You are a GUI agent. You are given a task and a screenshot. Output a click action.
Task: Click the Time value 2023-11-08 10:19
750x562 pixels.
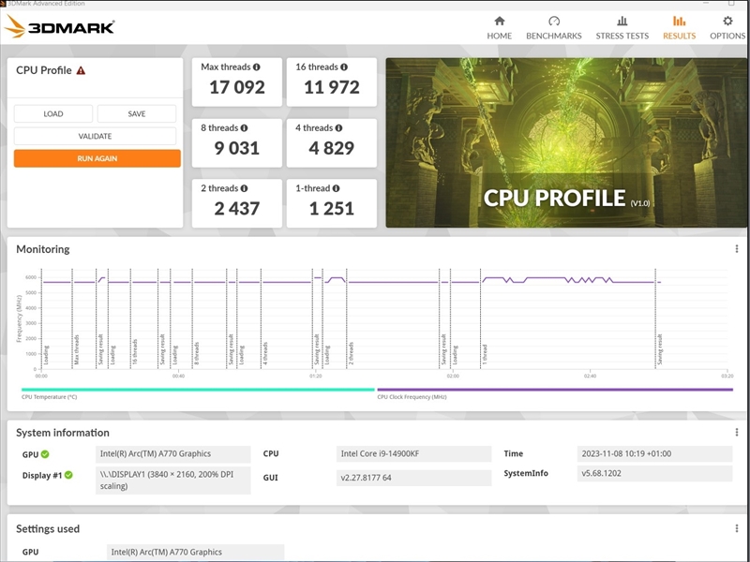click(x=654, y=453)
